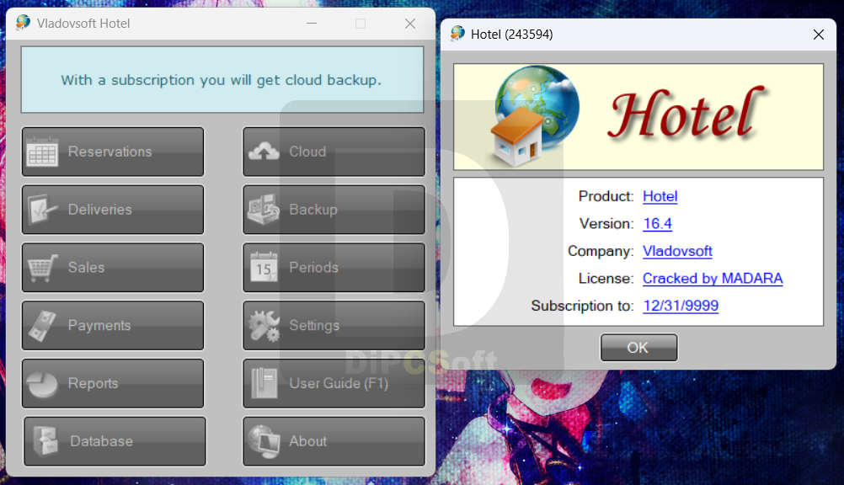Click the Periods calendar 15 icon

click(264, 268)
